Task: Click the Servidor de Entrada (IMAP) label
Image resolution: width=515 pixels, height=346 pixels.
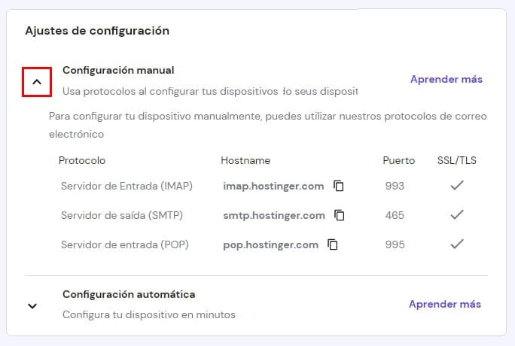Action: pyautogui.click(x=126, y=186)
